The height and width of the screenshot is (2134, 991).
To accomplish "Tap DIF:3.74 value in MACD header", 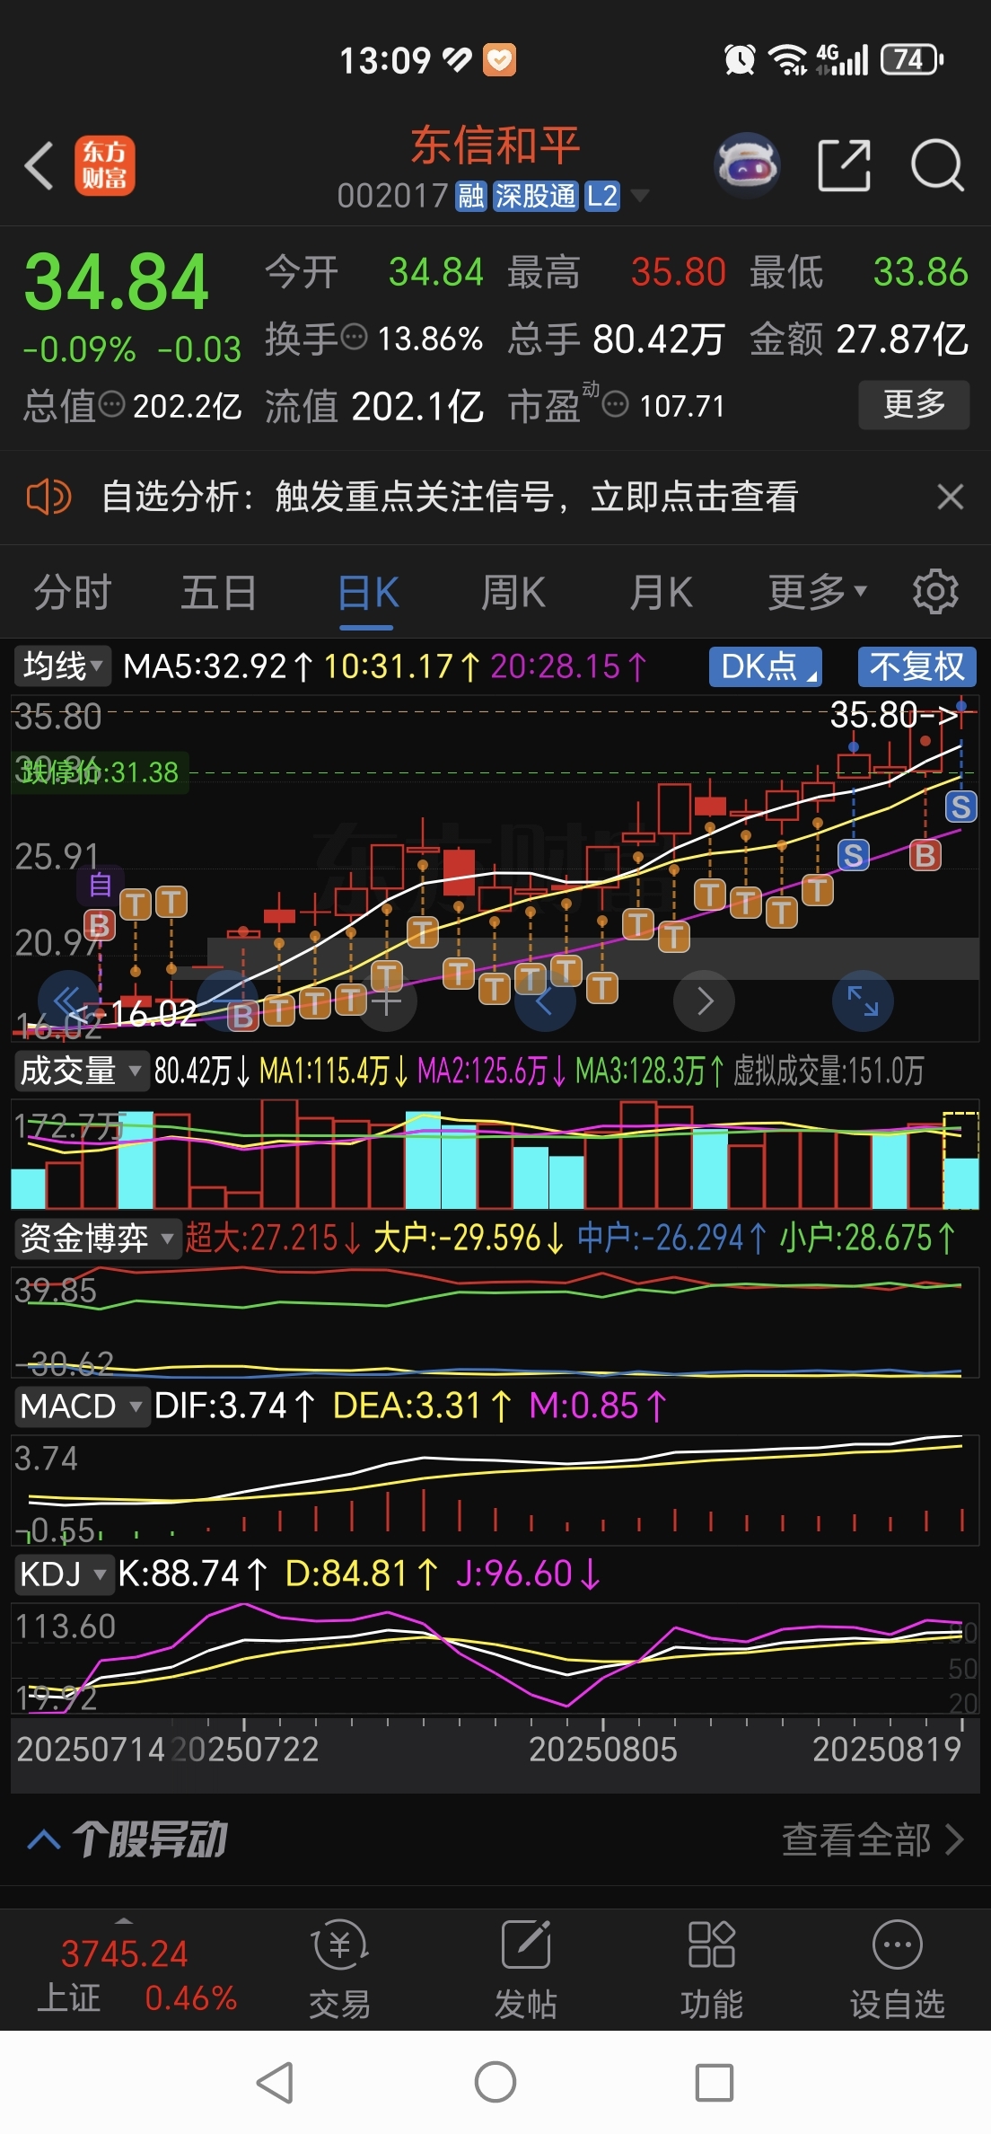I will coord(234,1406).
